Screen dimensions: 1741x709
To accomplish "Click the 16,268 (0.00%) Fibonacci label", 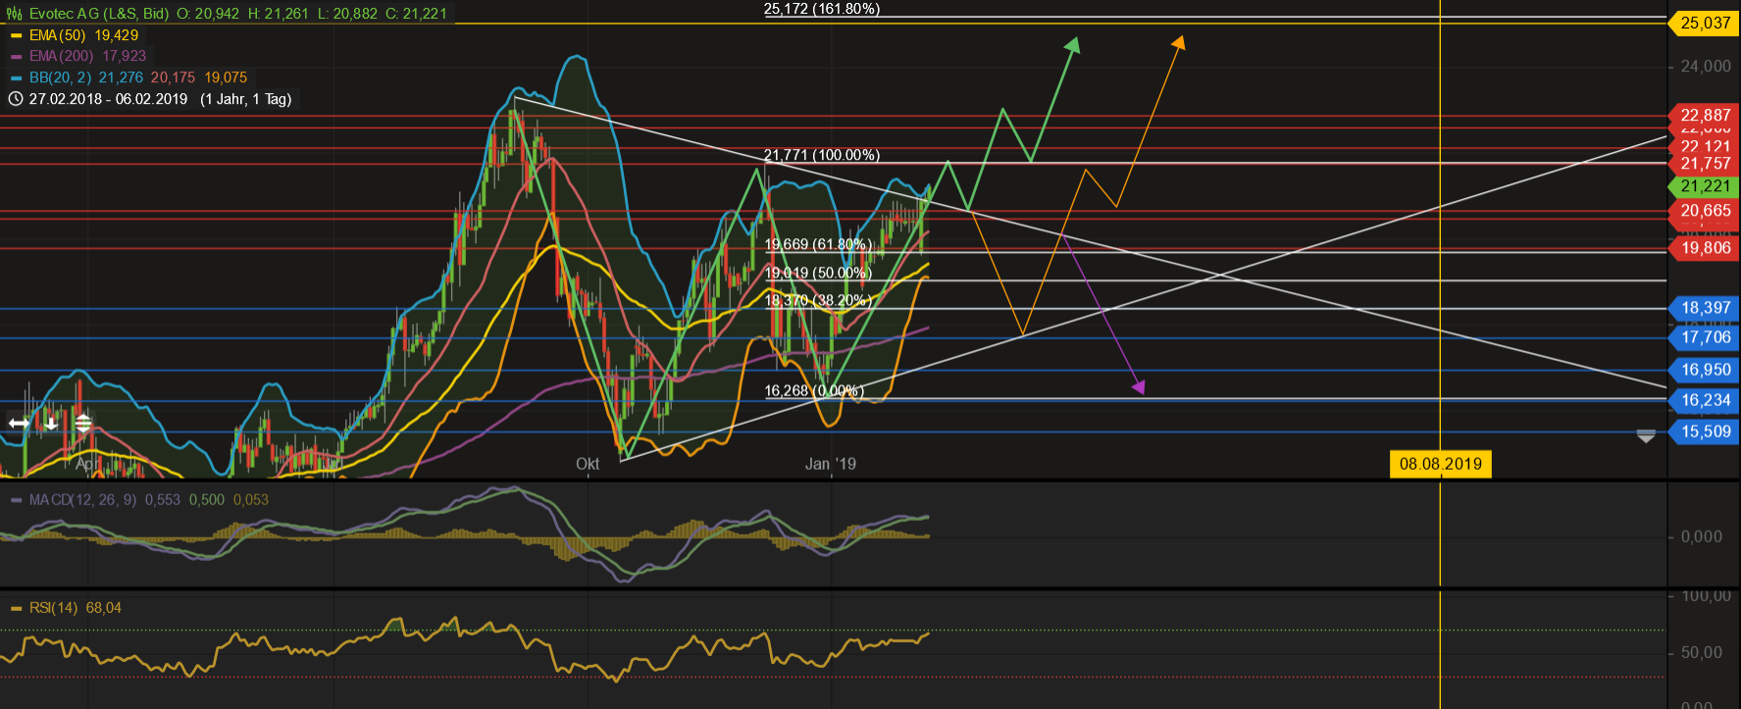I will tap(814, 390).
